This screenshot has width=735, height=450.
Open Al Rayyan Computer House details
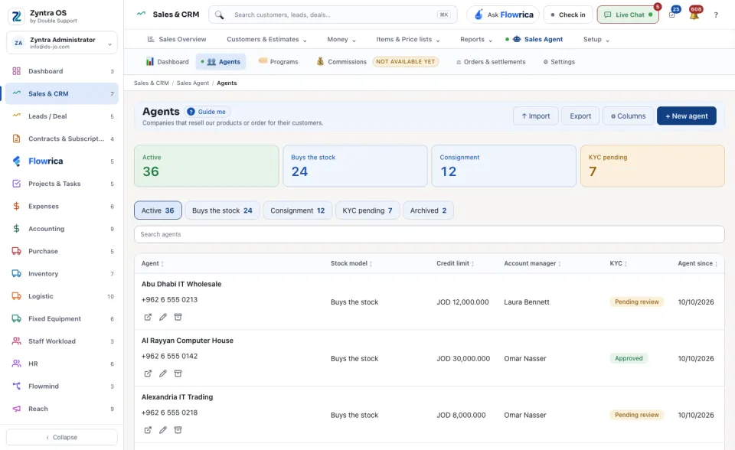coord(148,373)
